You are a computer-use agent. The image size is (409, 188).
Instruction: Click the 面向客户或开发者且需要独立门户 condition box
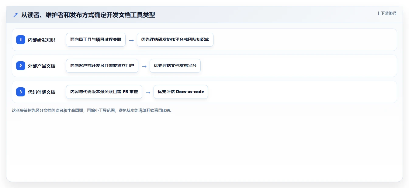tap(102, 66)
